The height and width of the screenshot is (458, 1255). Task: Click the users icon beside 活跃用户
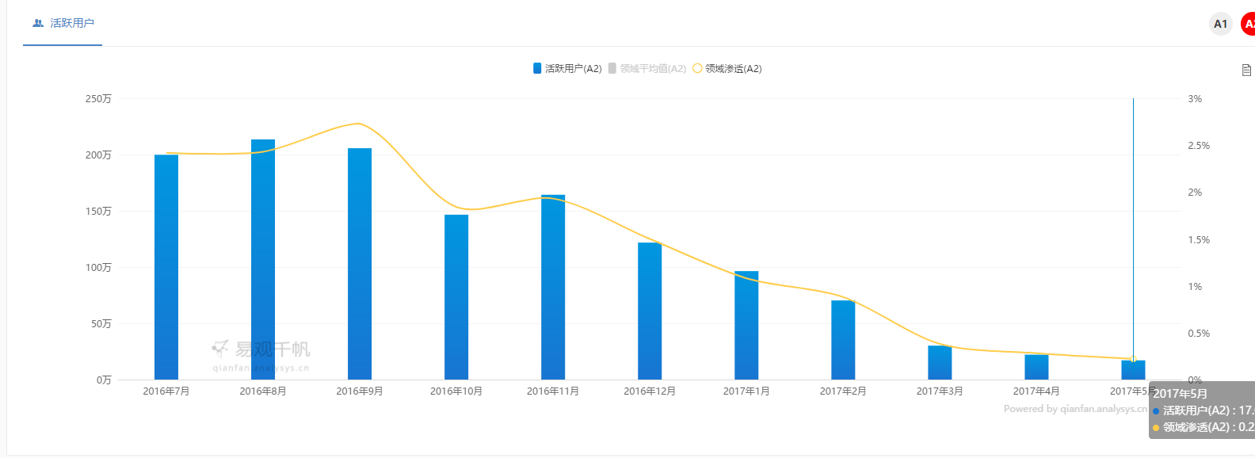click(x=38, y=23)
